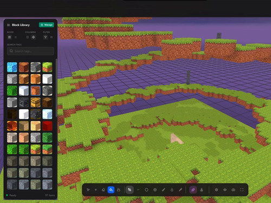Image resolution: width=271 pixels, height=203 pixels.
Task: Open settings gear in bottom toolbar
Action: click(216, 190)
